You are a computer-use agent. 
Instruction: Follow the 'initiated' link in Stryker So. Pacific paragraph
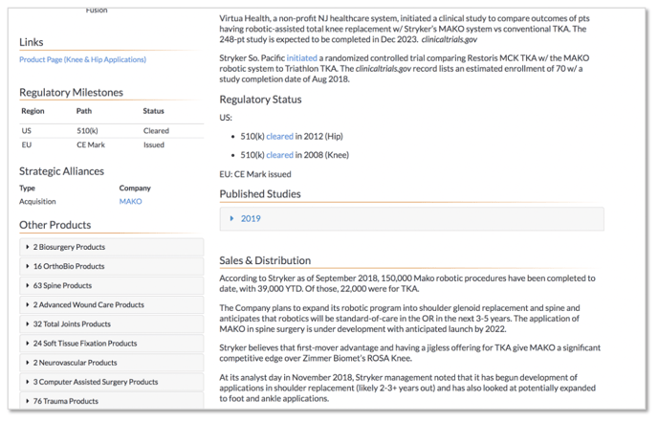click(301, 58)
